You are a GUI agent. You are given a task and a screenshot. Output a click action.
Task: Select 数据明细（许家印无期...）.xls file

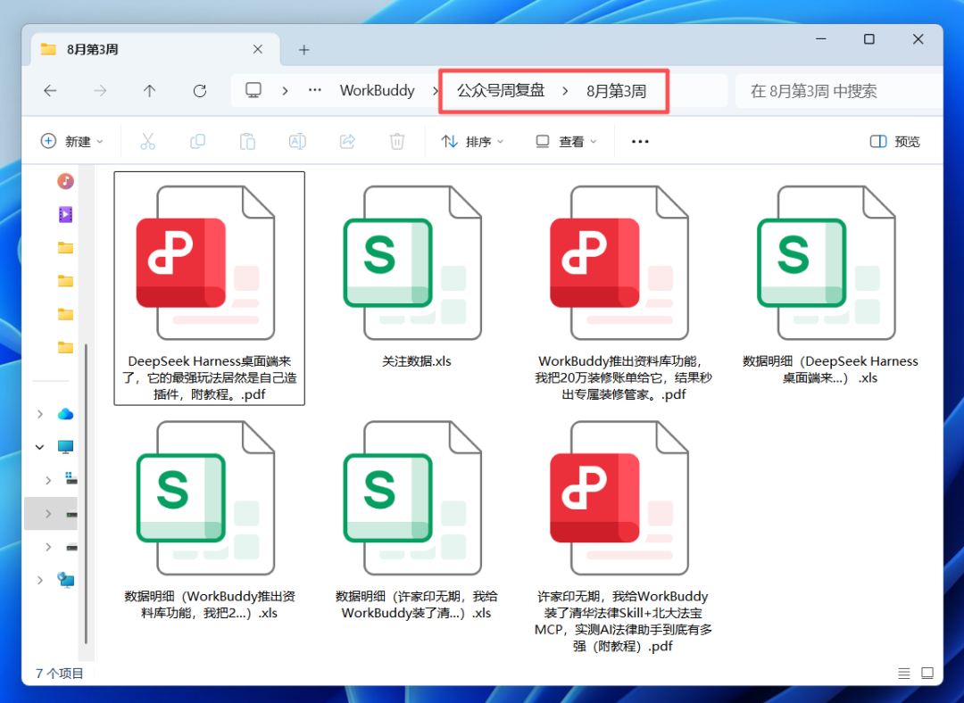[416, 519]
